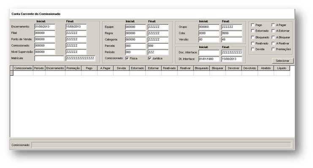Click the Filial initial field
Image resolution: width=313 pixels, height=168 pixels.
(x=45, y=33)
